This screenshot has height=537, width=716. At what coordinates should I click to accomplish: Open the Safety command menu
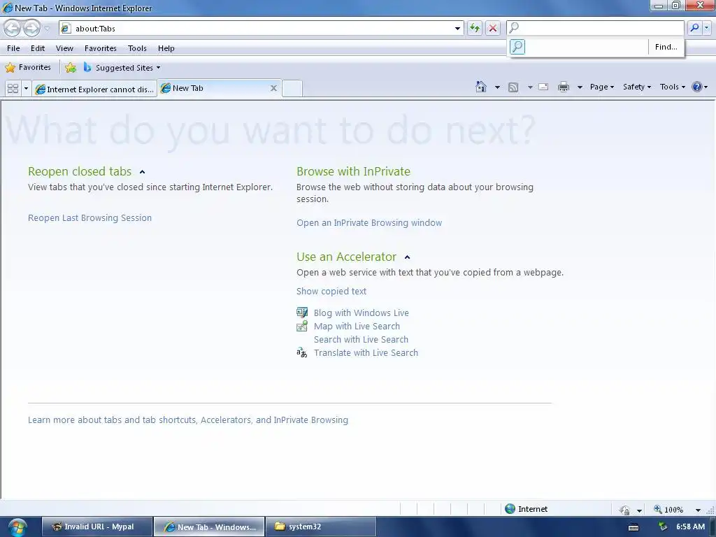coord(637,87)
